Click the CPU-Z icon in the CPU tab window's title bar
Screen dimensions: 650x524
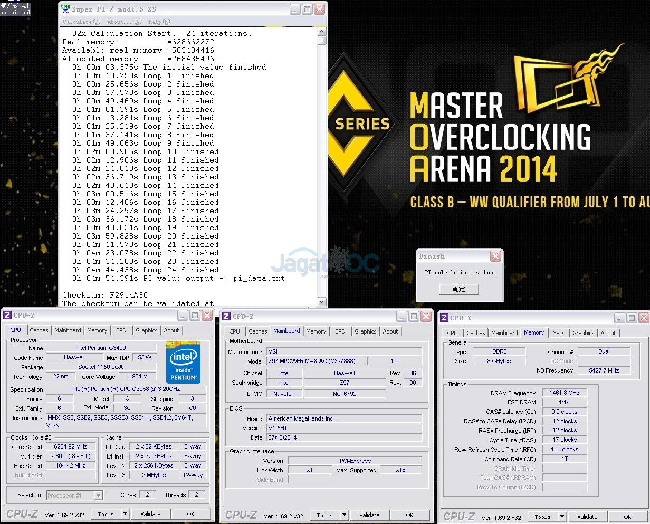click(7, 315)
